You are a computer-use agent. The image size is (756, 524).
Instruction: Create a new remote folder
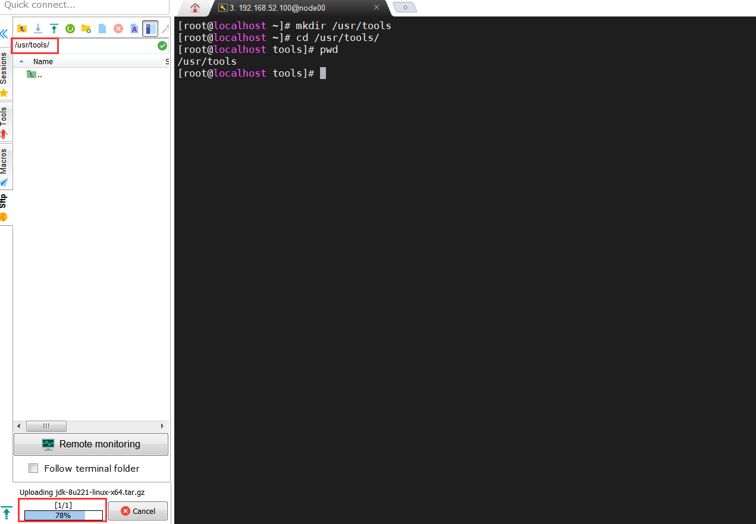(86, 29)
